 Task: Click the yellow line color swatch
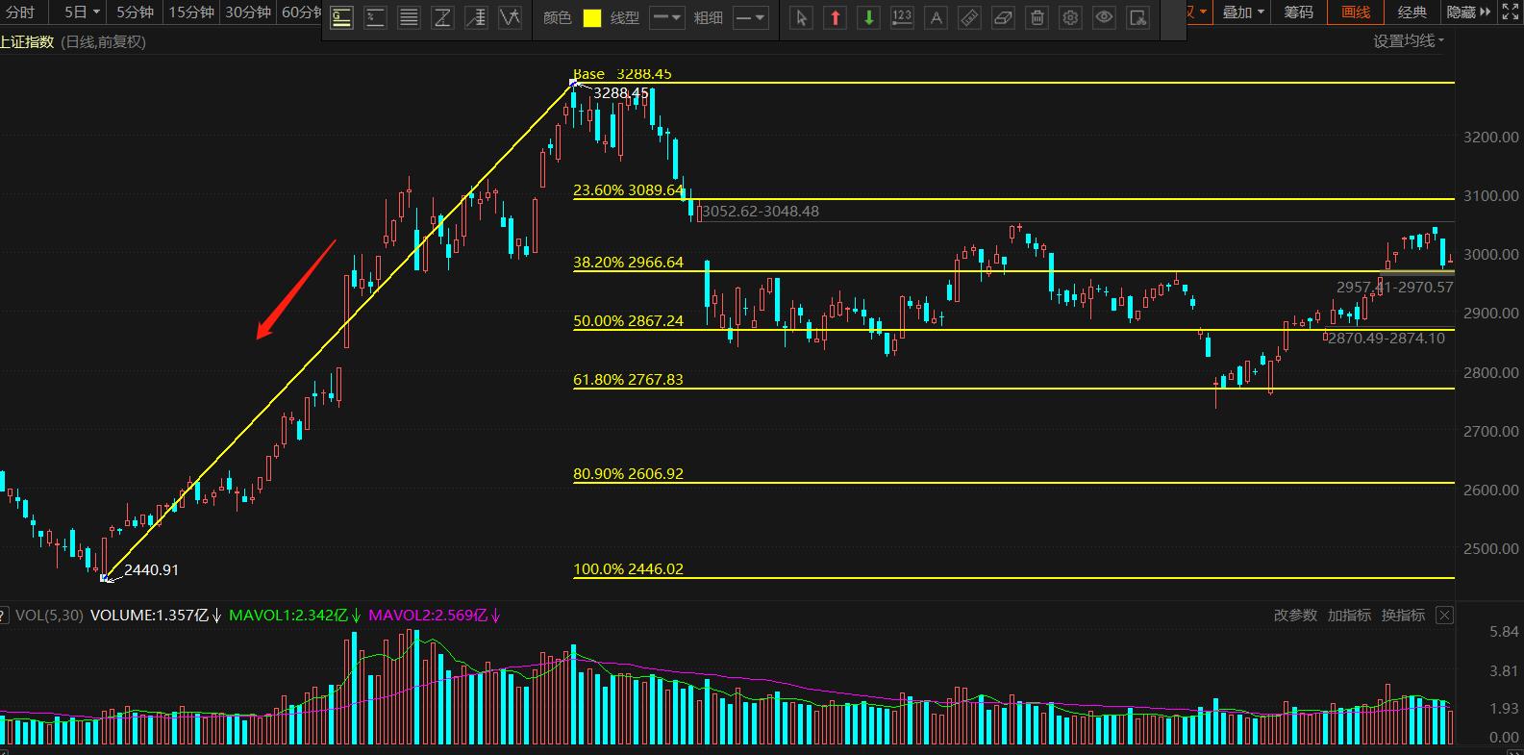592,18
